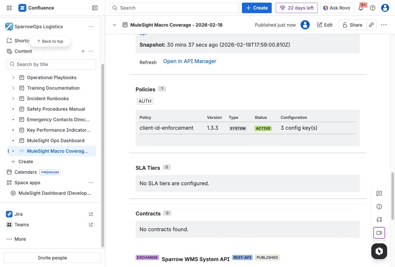Expand the Operational Playbooks tree item

pos(13,78)
